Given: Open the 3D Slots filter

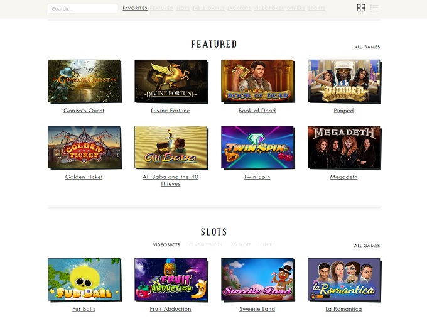Looking at the screenshot, I should (241, 245).
